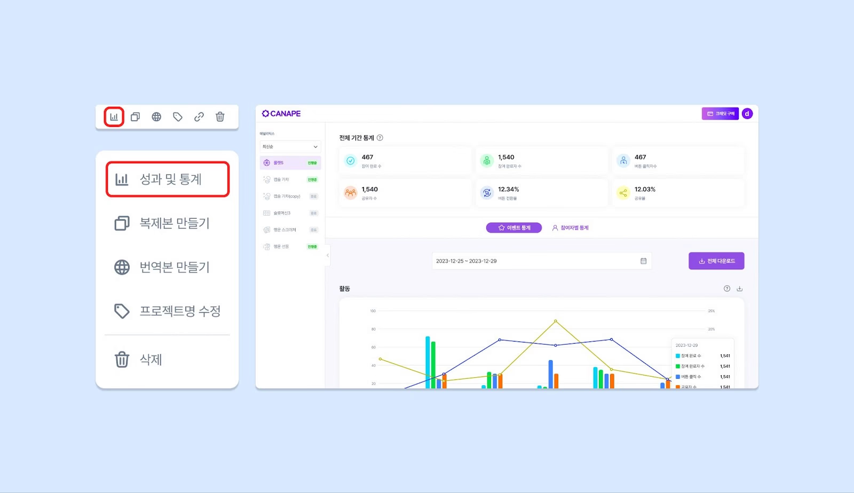
Task: Select the 성과 및 통계 menu entry
Action: pos(168,179)
